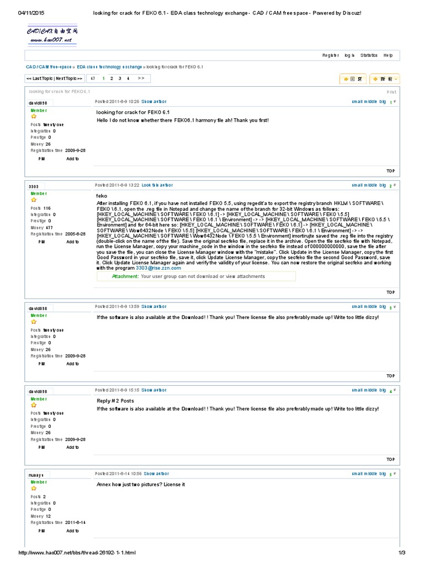
Task: Click the CAD/CAX hao007.net site logo
Action: click(x=52, y=35)
